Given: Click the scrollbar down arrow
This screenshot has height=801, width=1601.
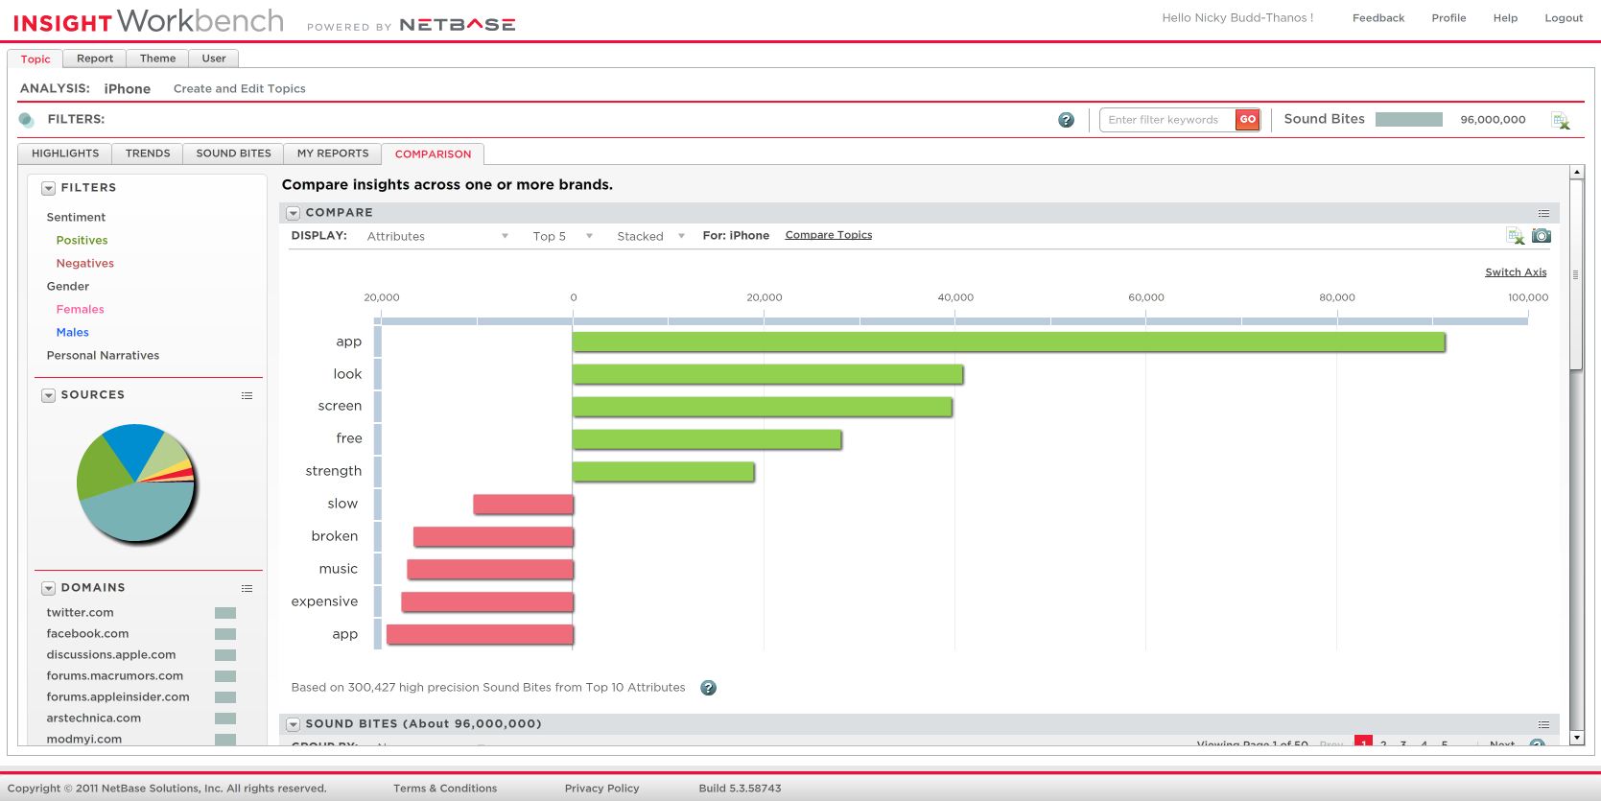Looking at the screenshot, I should point(1576,738).
